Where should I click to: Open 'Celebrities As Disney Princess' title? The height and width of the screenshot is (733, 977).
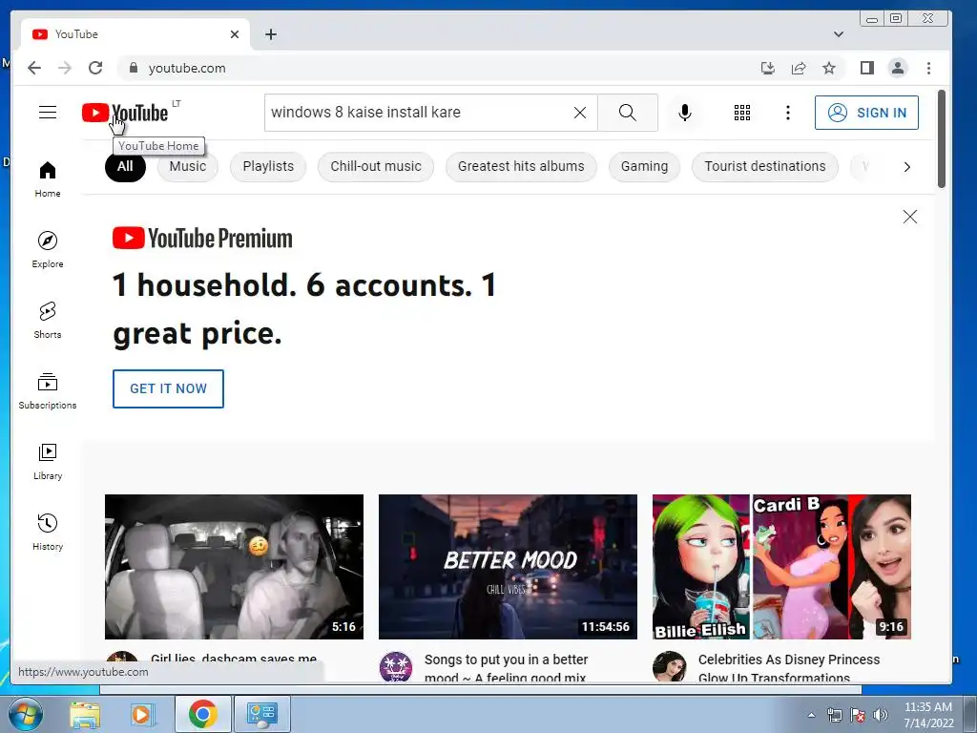[x=789, y=667]
